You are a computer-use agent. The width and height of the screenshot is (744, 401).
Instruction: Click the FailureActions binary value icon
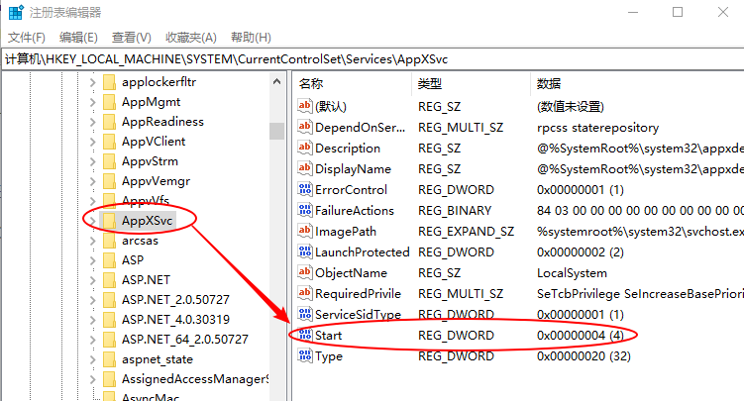(x=305, y=210)
